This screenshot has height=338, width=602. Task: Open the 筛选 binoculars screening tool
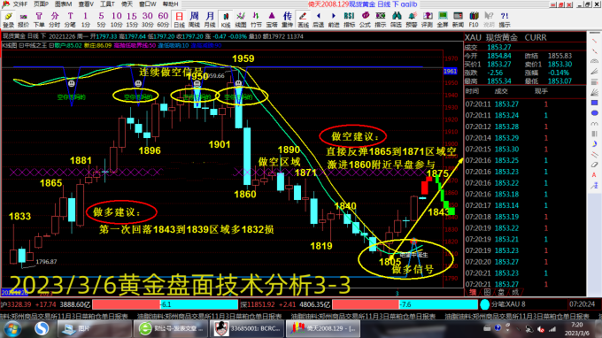[396, 19]
